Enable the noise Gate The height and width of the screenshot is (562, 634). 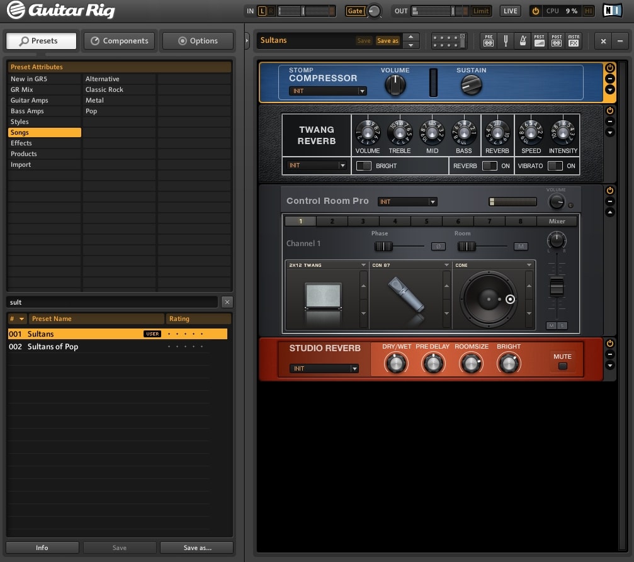coord(355,11)
